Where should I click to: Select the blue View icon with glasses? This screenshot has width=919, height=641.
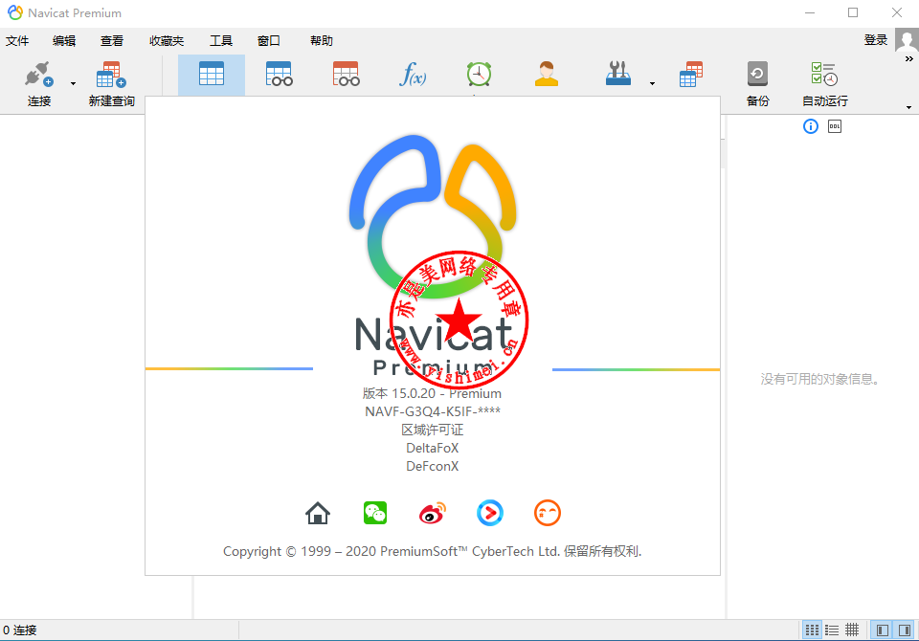pyautogui.click(x=279, y=75)
